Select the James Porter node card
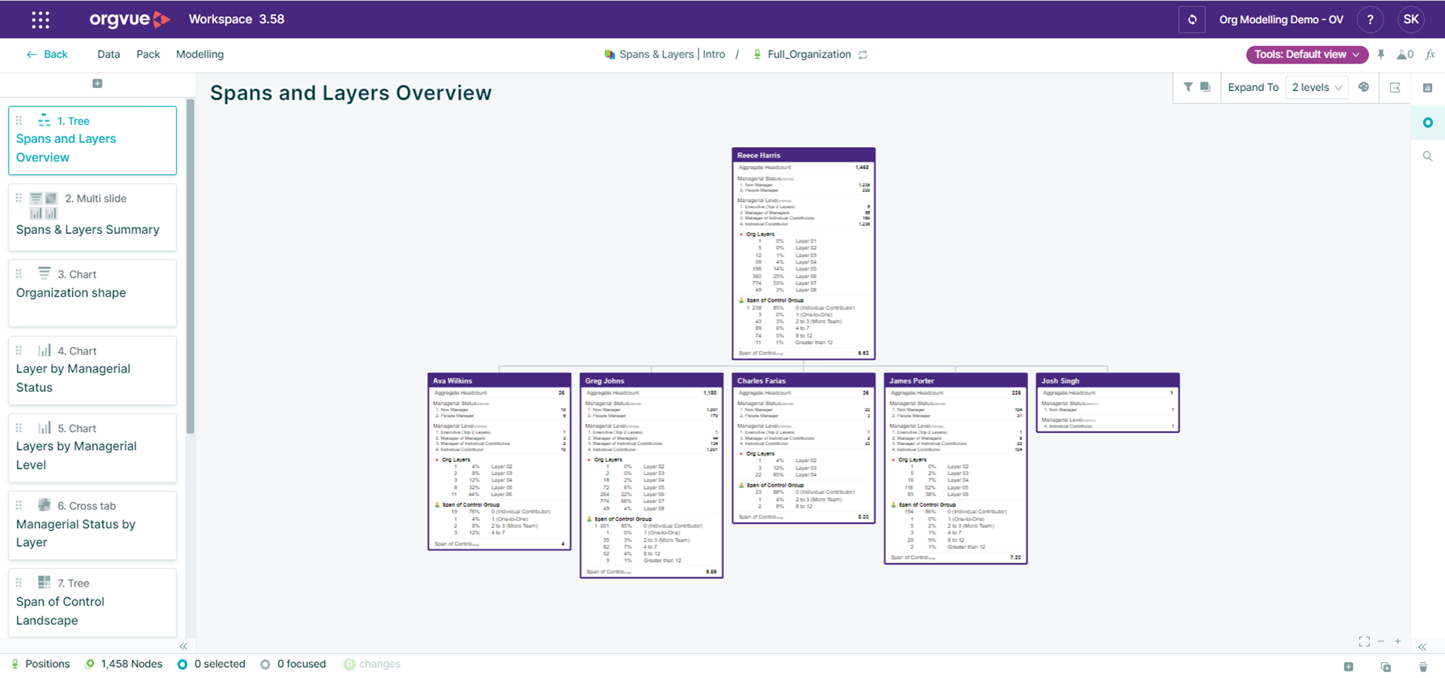Screen dimensions: 1445x678 click(955, 468)
